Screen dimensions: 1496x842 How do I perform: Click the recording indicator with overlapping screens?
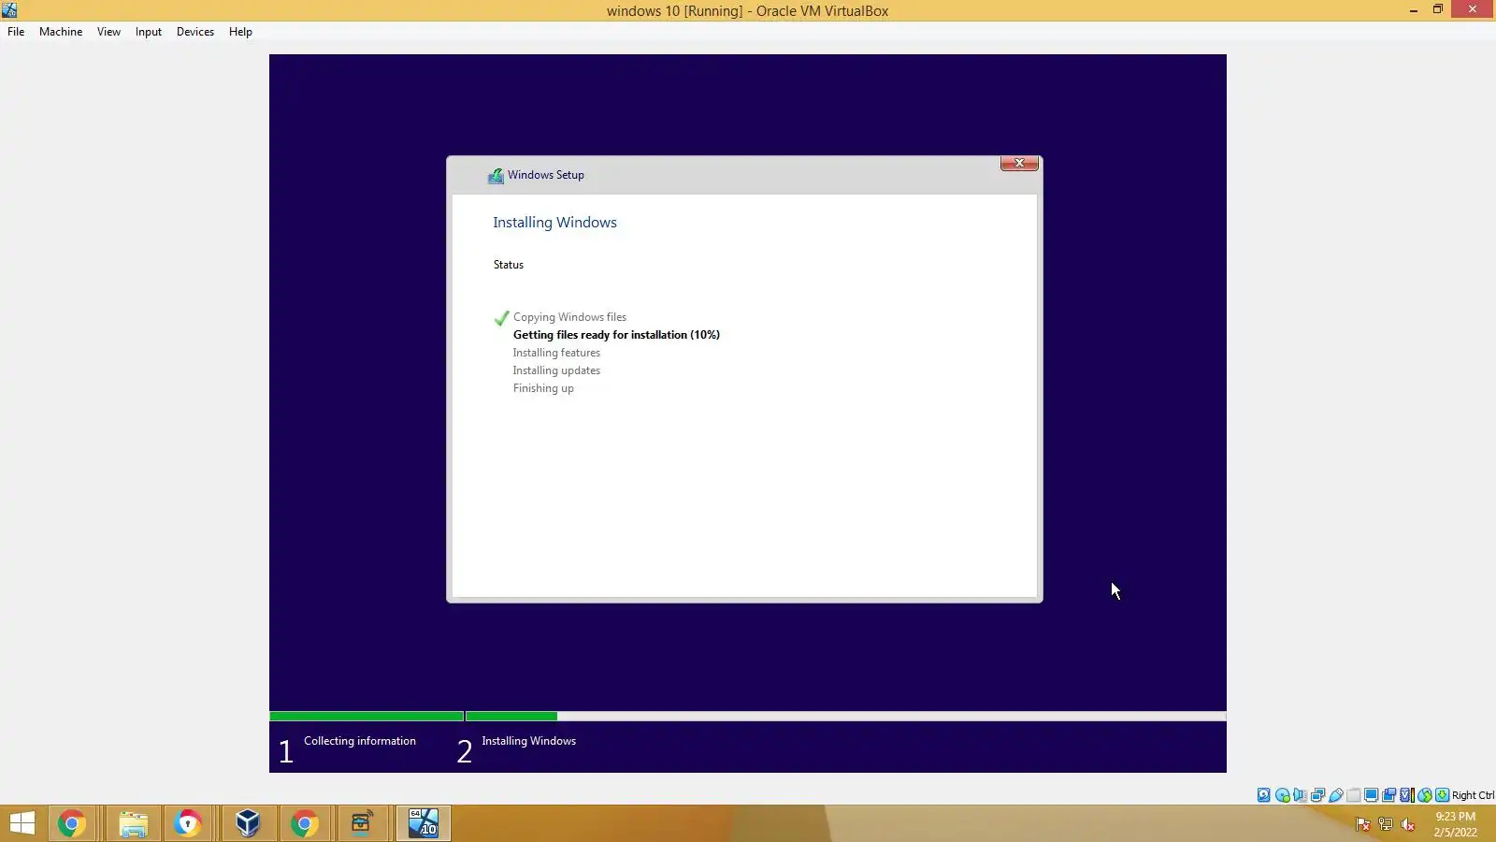coord(1388,795)
